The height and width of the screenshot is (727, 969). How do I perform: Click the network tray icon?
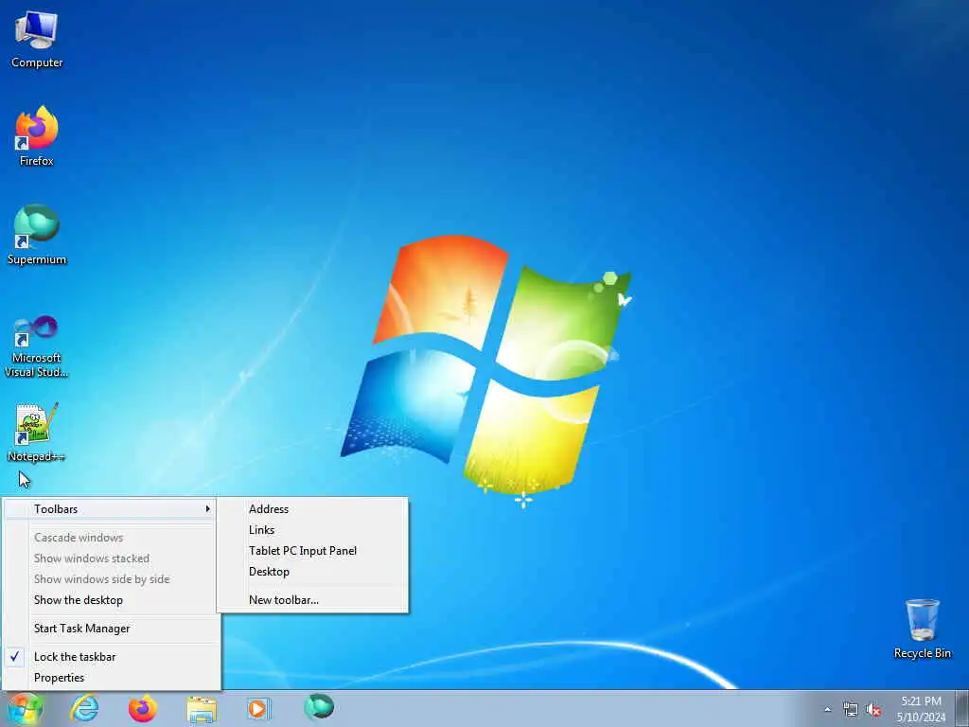click(x=851, y=710)
